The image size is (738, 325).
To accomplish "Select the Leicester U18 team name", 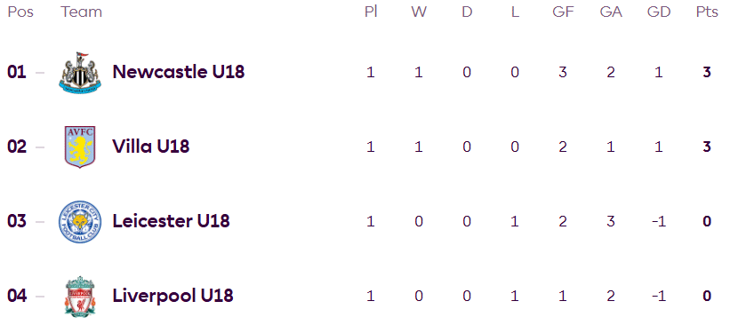I will point(171,221).
